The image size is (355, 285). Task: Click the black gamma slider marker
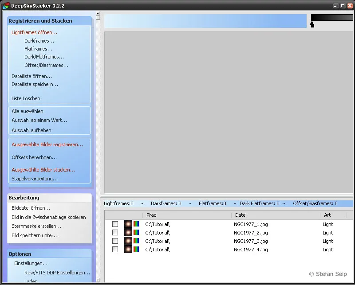click(312, 24)
